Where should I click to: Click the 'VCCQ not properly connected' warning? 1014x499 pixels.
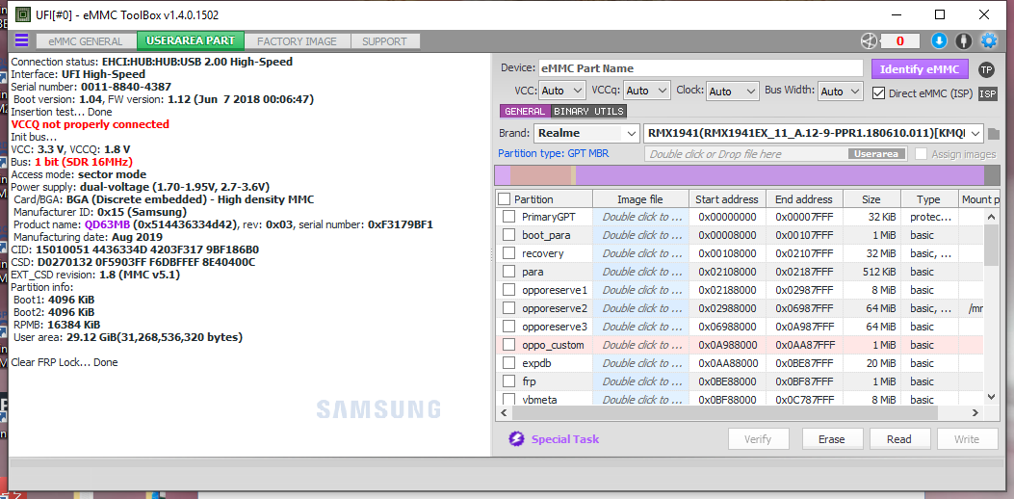coord(90,123)
